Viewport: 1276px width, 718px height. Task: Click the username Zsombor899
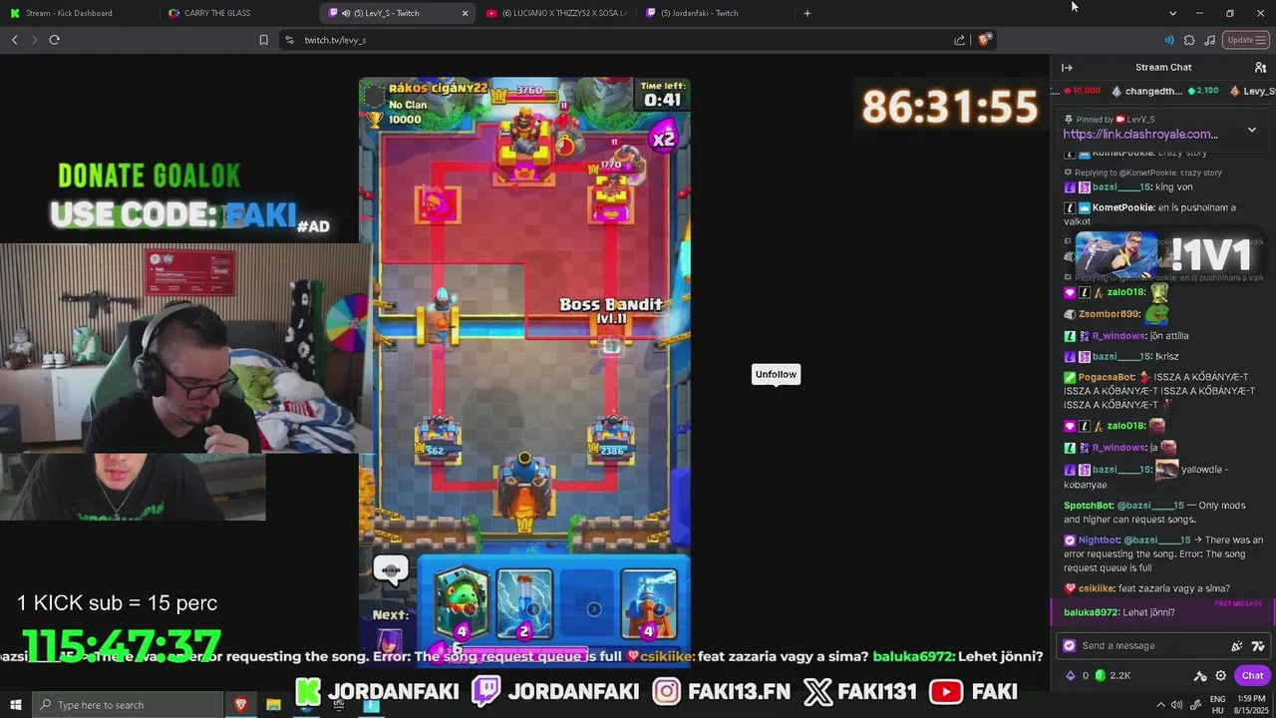(x=1109, y=314)
